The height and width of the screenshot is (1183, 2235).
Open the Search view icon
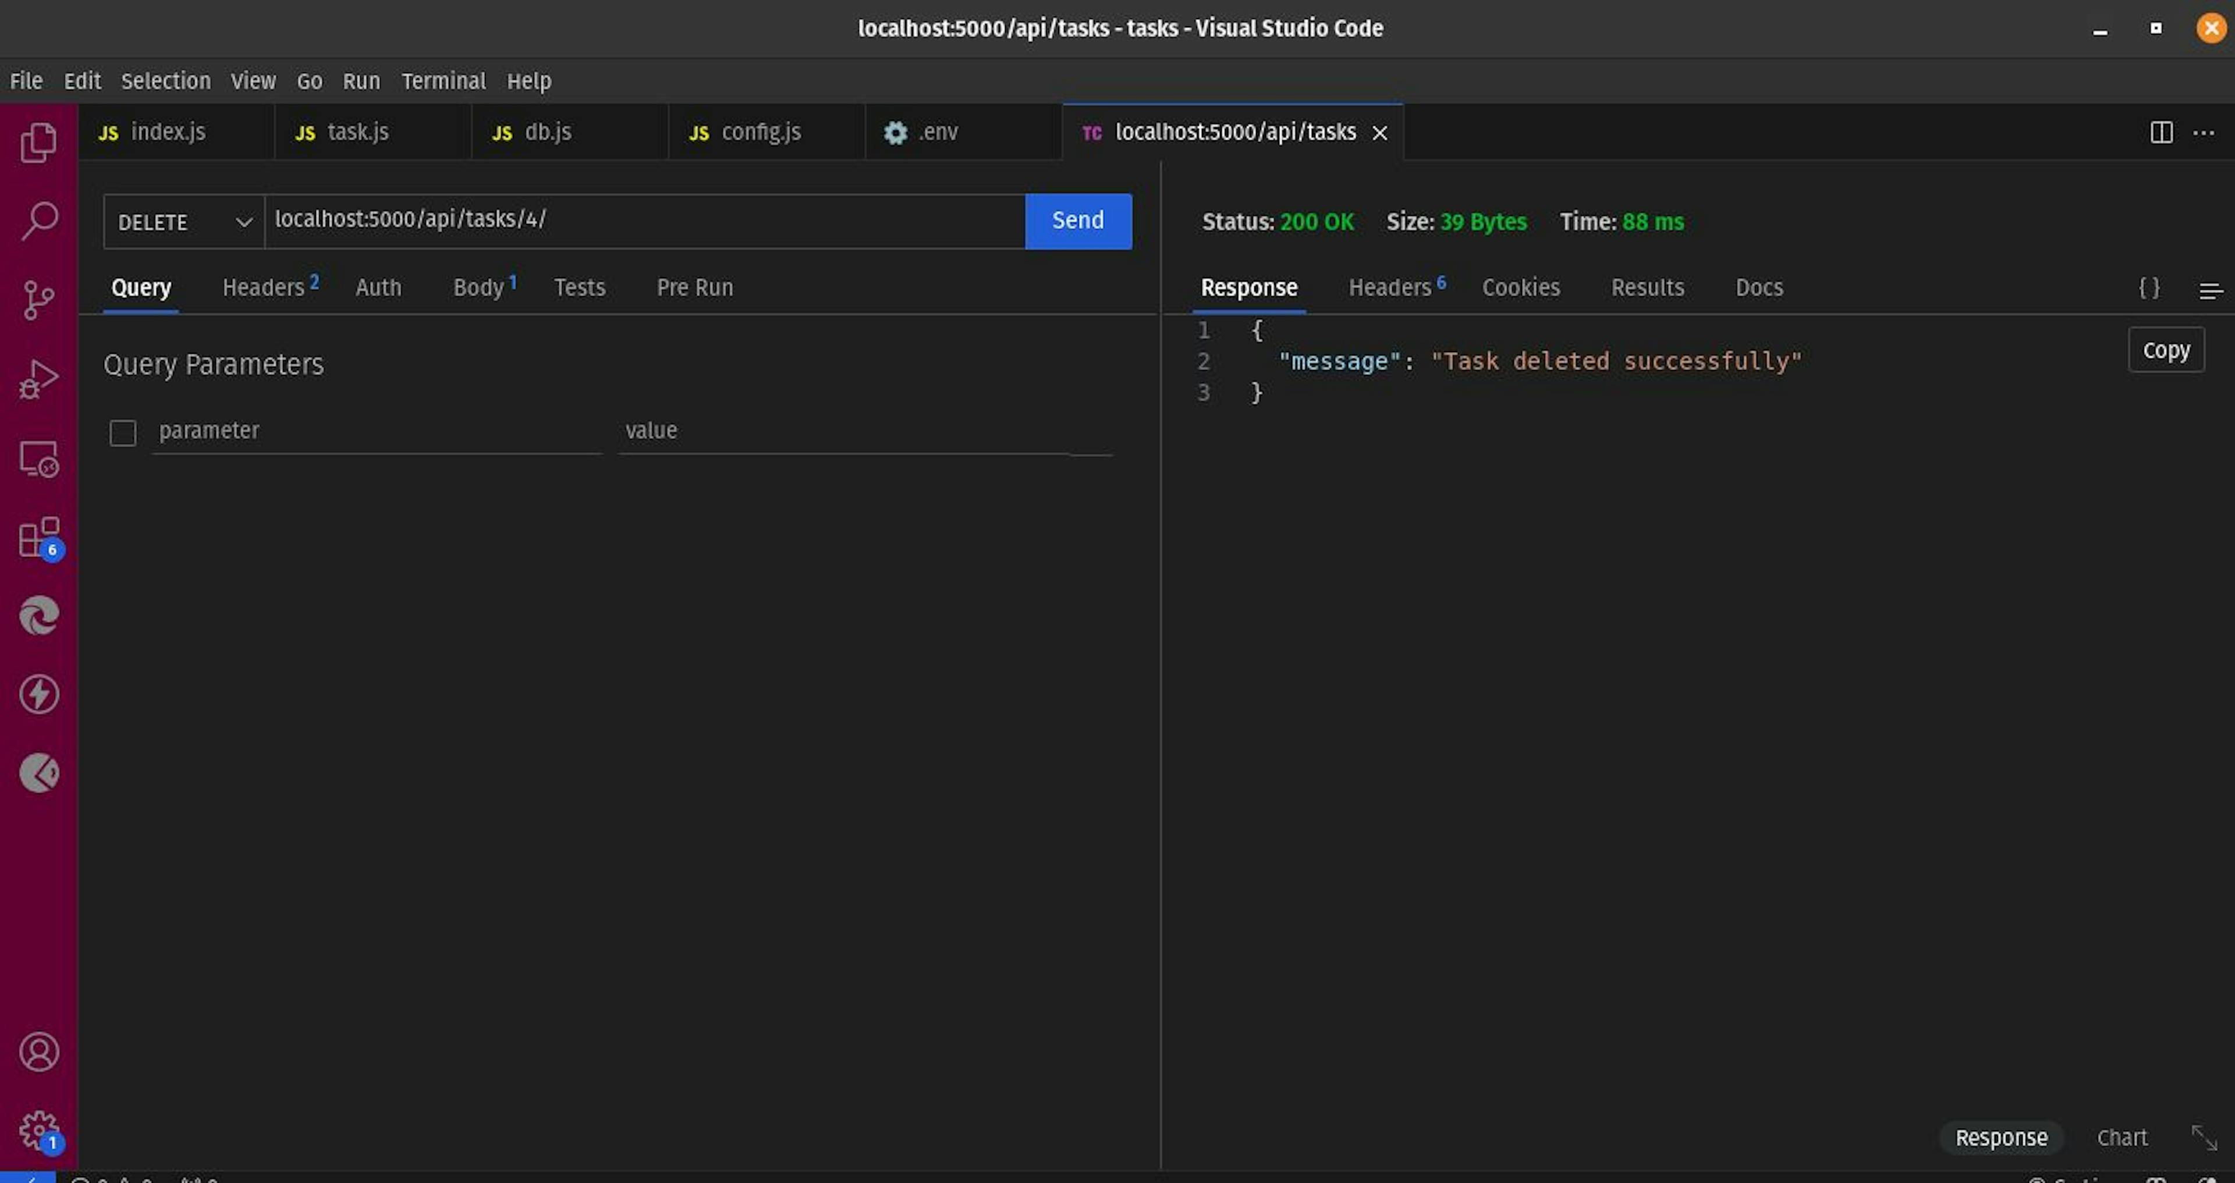38,221
